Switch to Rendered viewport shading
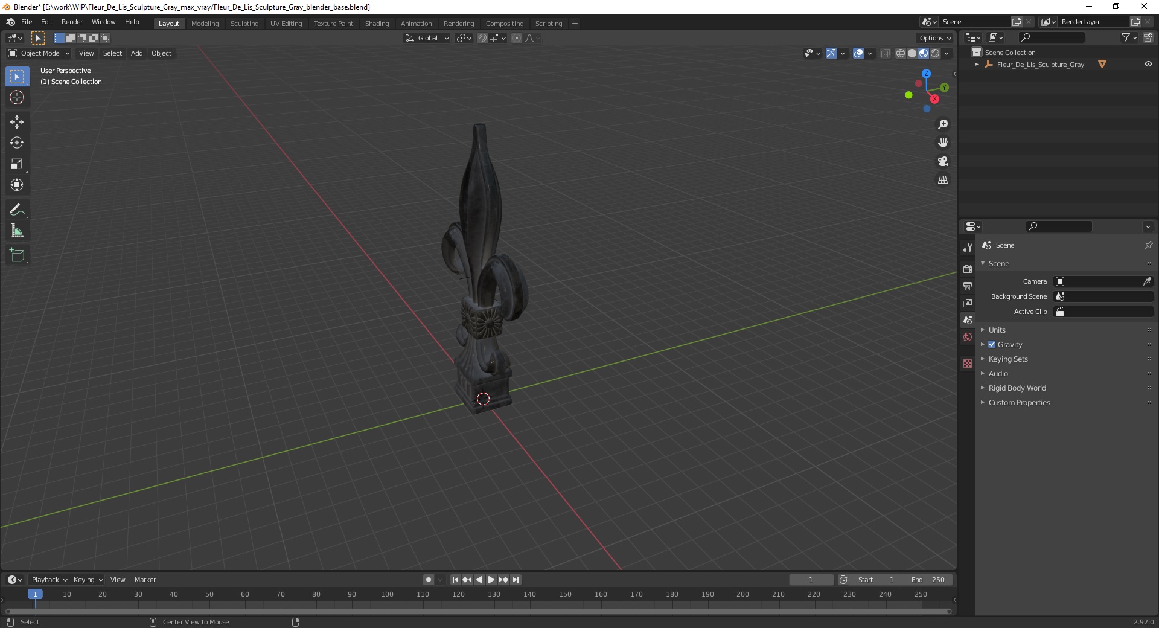This screenshot has height=628, width=1159. [935, 53]
